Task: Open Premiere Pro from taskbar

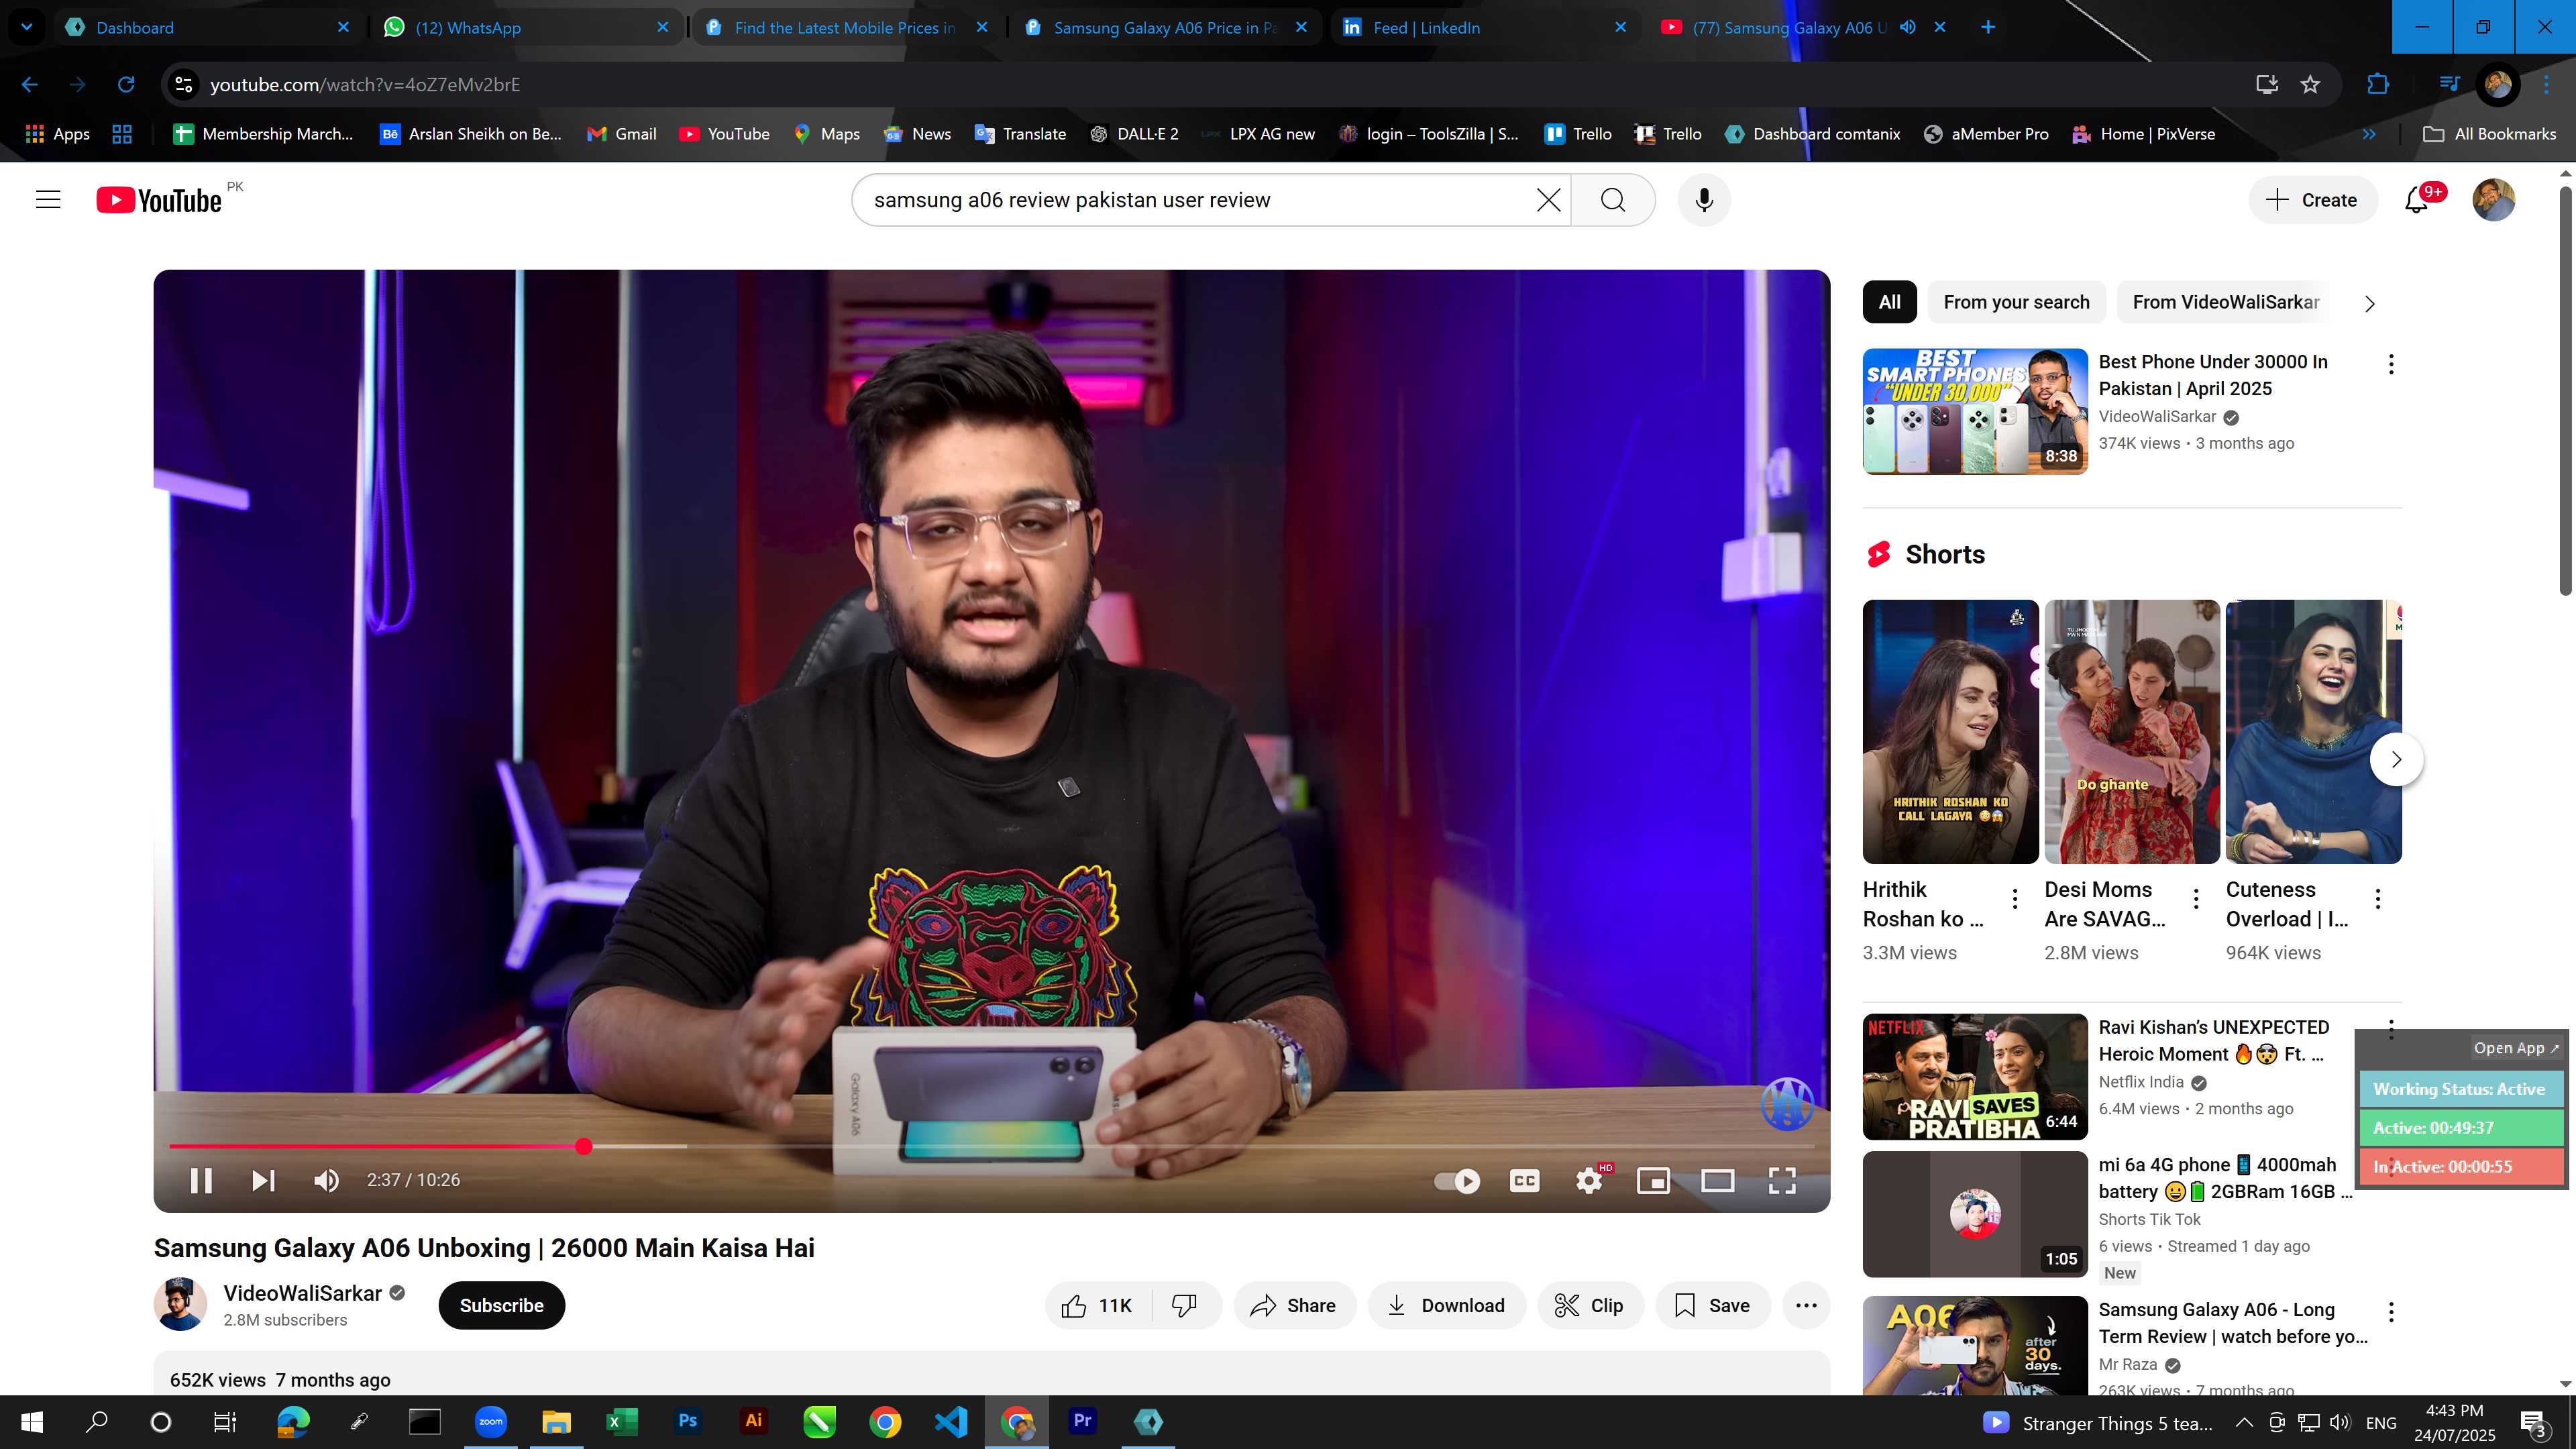Action: (x=1082, y=1421)
